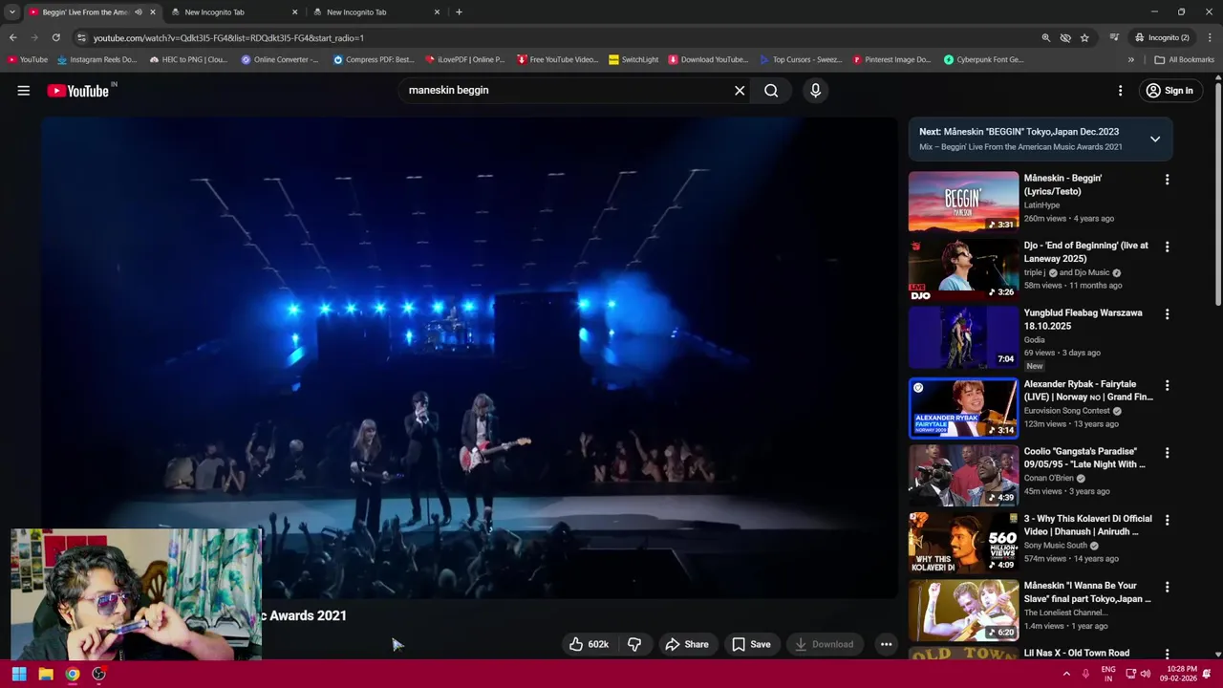Open OBS icon in the taskbar
Image resolution: width=1223 pixels, height=688 pixels.
pos(98,674)
